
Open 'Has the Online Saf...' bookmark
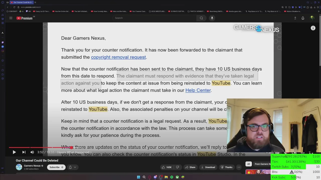click(61, 11)
